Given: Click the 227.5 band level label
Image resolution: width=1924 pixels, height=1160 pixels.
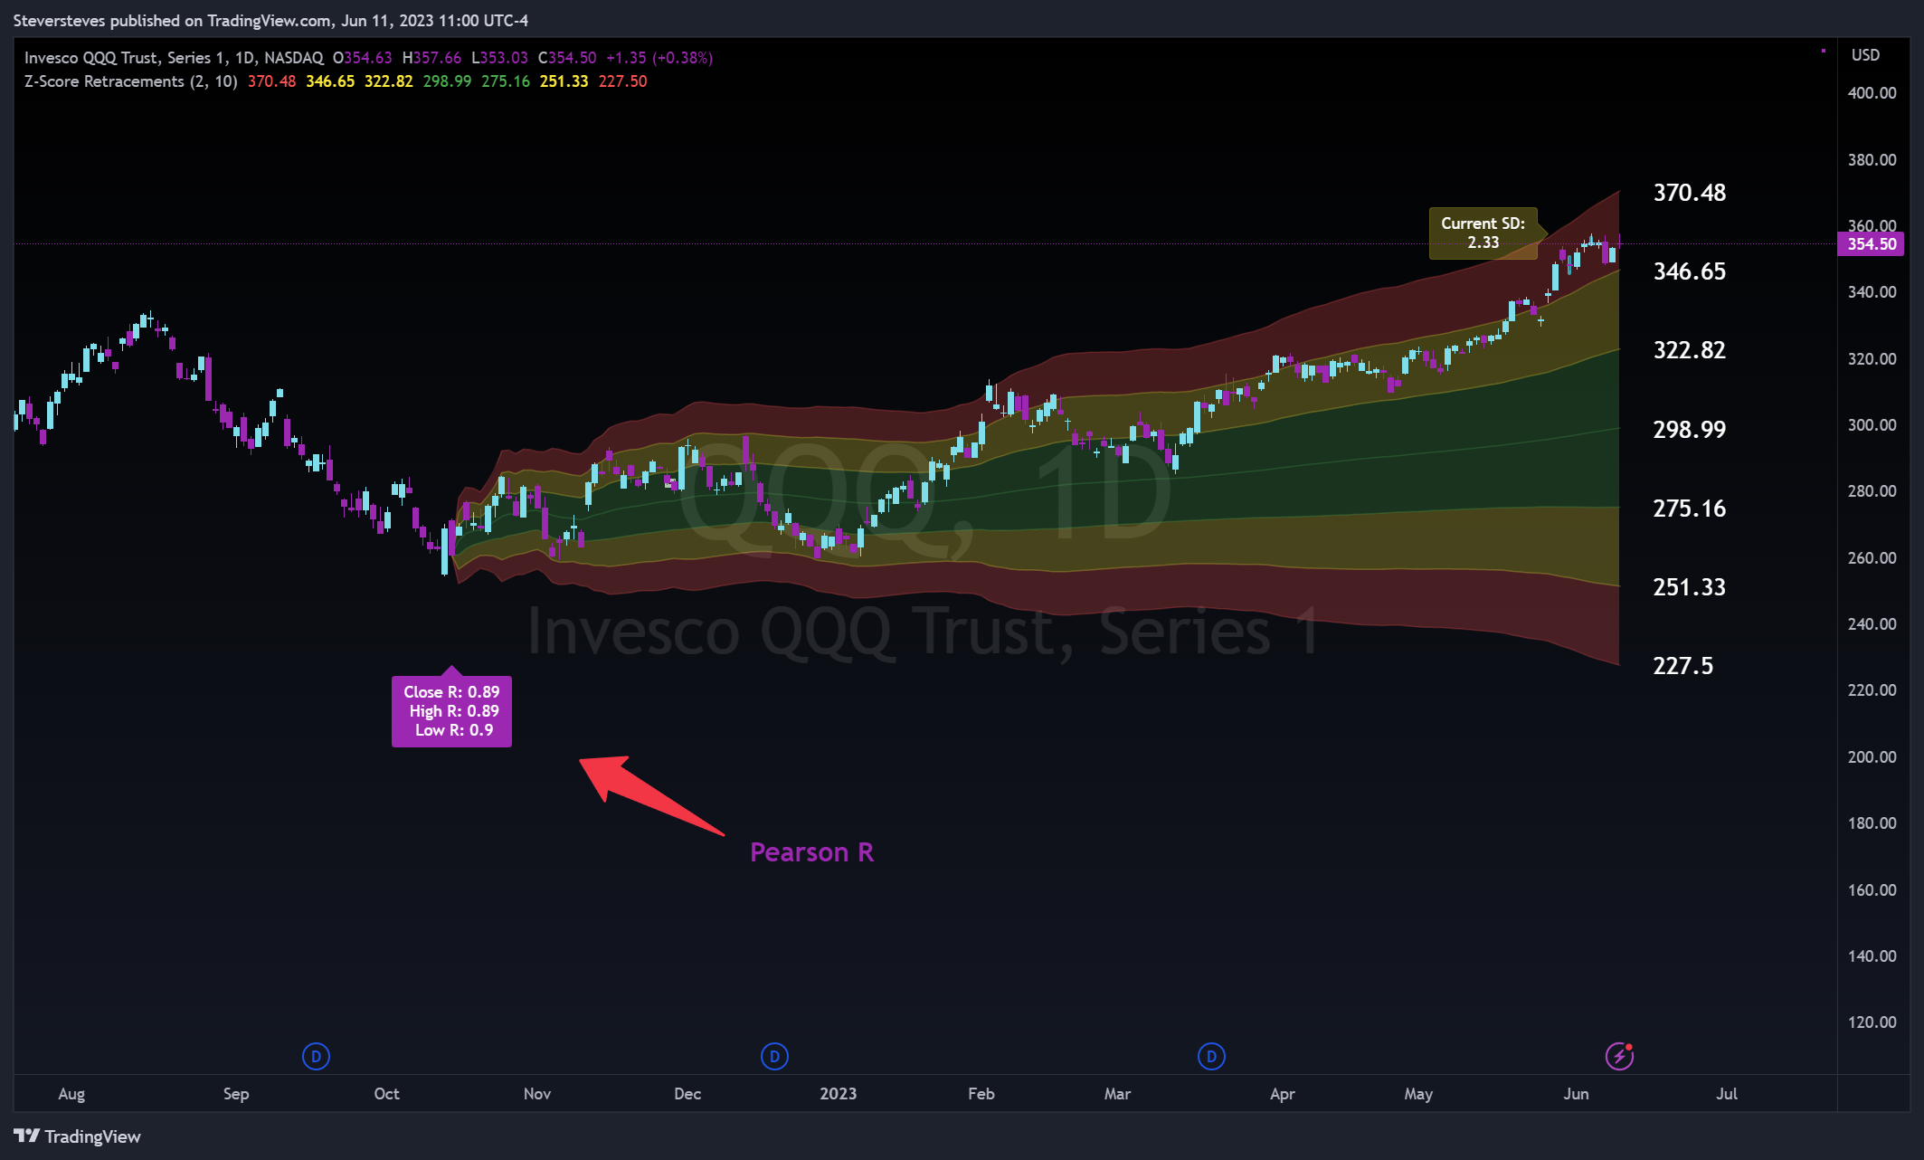Looking at the screenshot, I should point(1682,666).
